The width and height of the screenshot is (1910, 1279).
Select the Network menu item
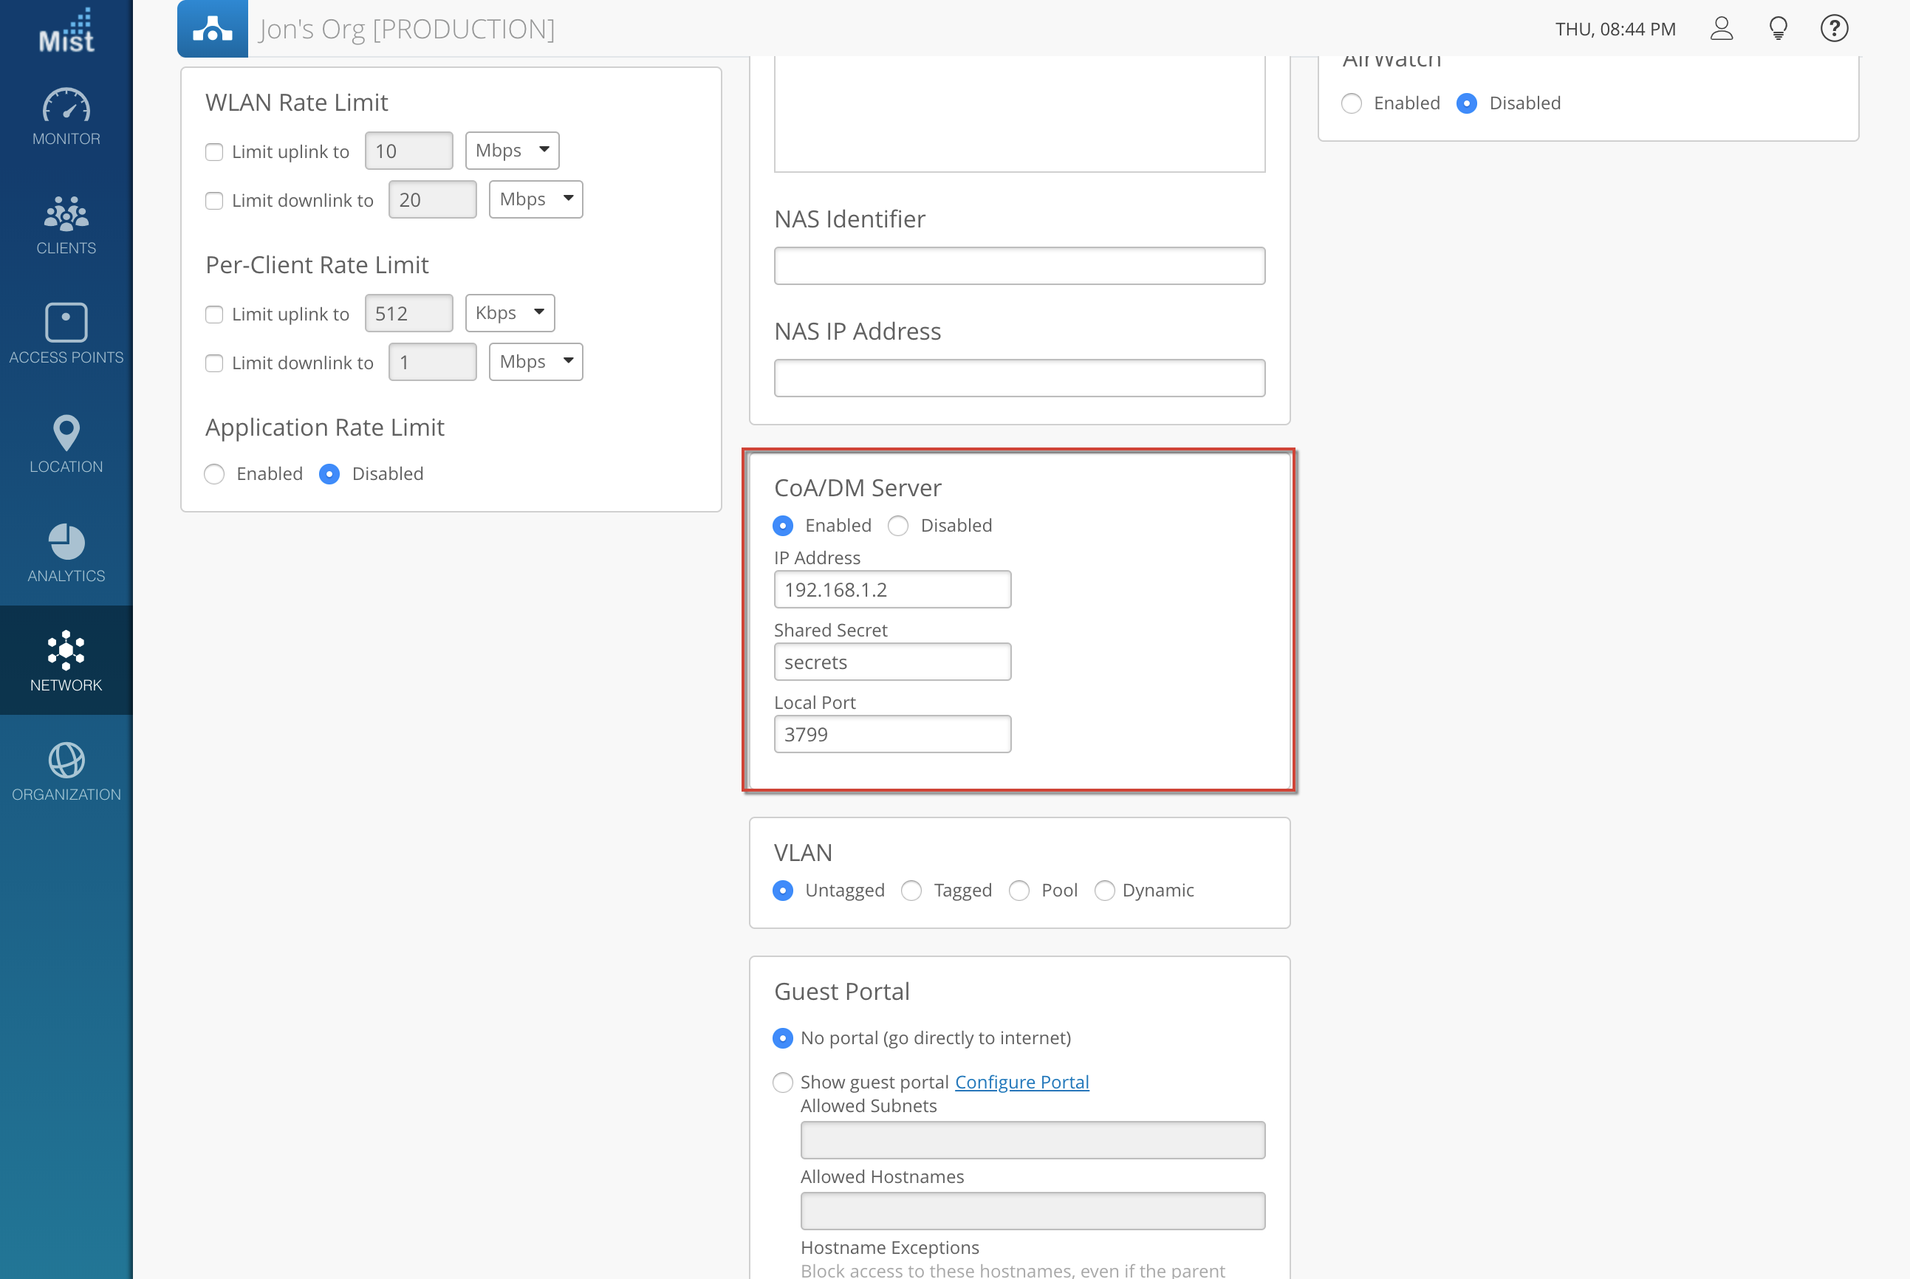[66, 660]
